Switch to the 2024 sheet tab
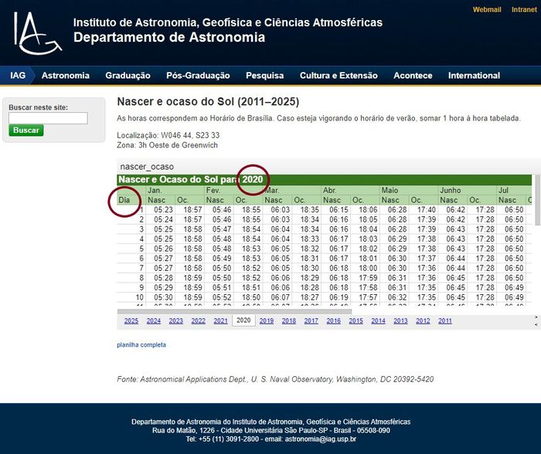This screenshot has height=454, width=541. 154,321
